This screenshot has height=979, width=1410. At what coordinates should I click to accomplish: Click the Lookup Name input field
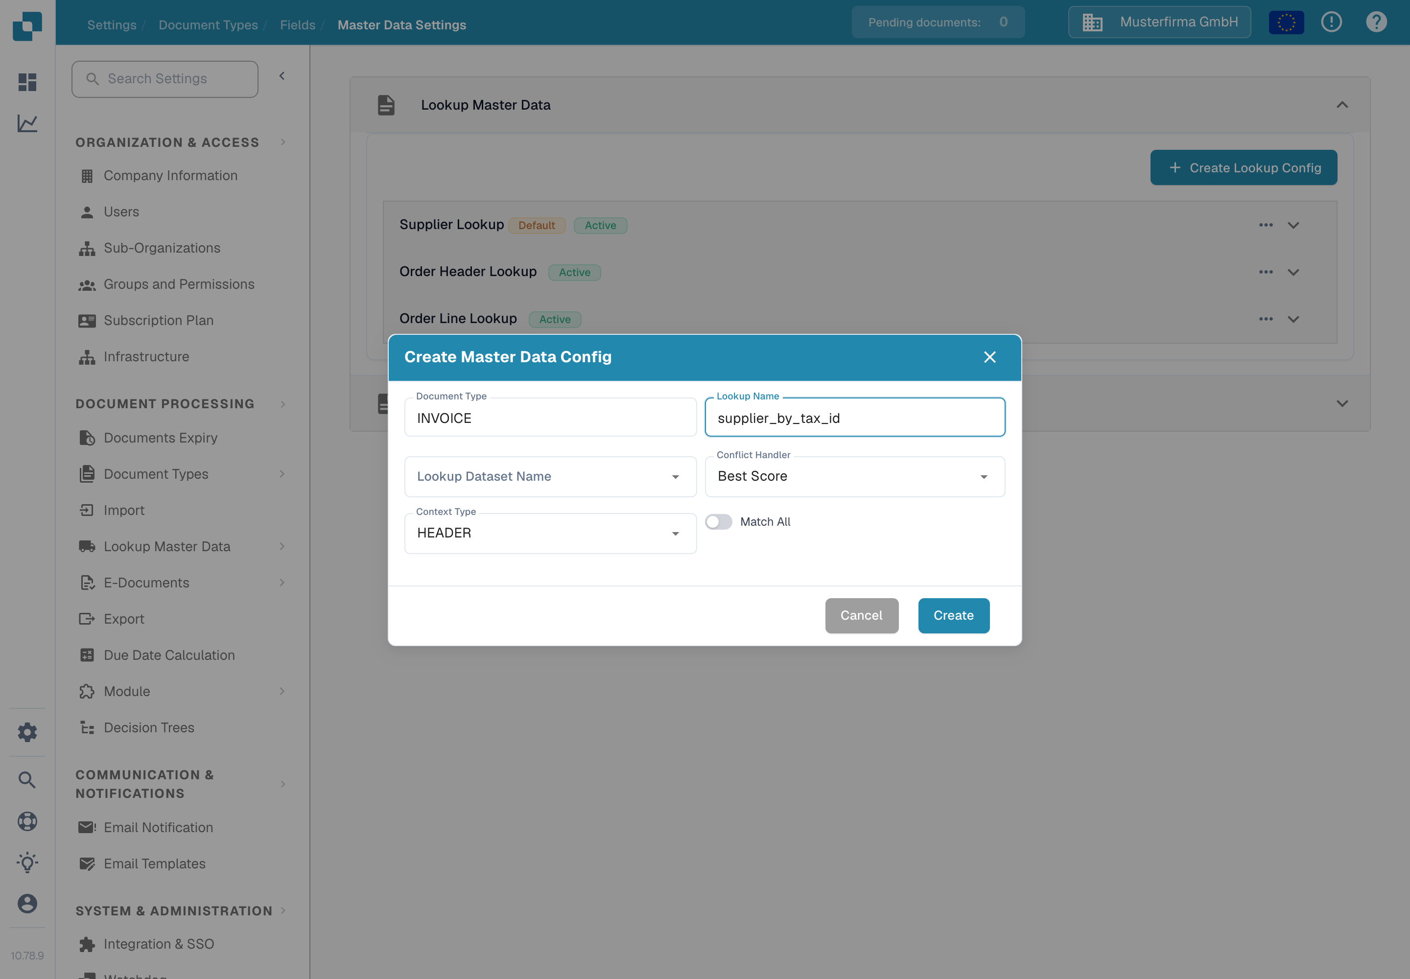click(855, 418)
